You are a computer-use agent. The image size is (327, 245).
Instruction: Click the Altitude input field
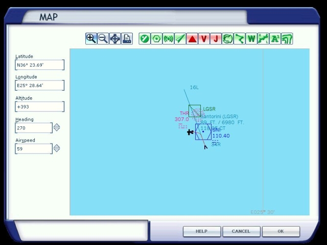click(x=40, y=107)
